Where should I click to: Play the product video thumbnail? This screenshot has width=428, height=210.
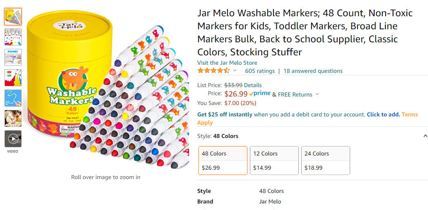(x=13, y=139)
